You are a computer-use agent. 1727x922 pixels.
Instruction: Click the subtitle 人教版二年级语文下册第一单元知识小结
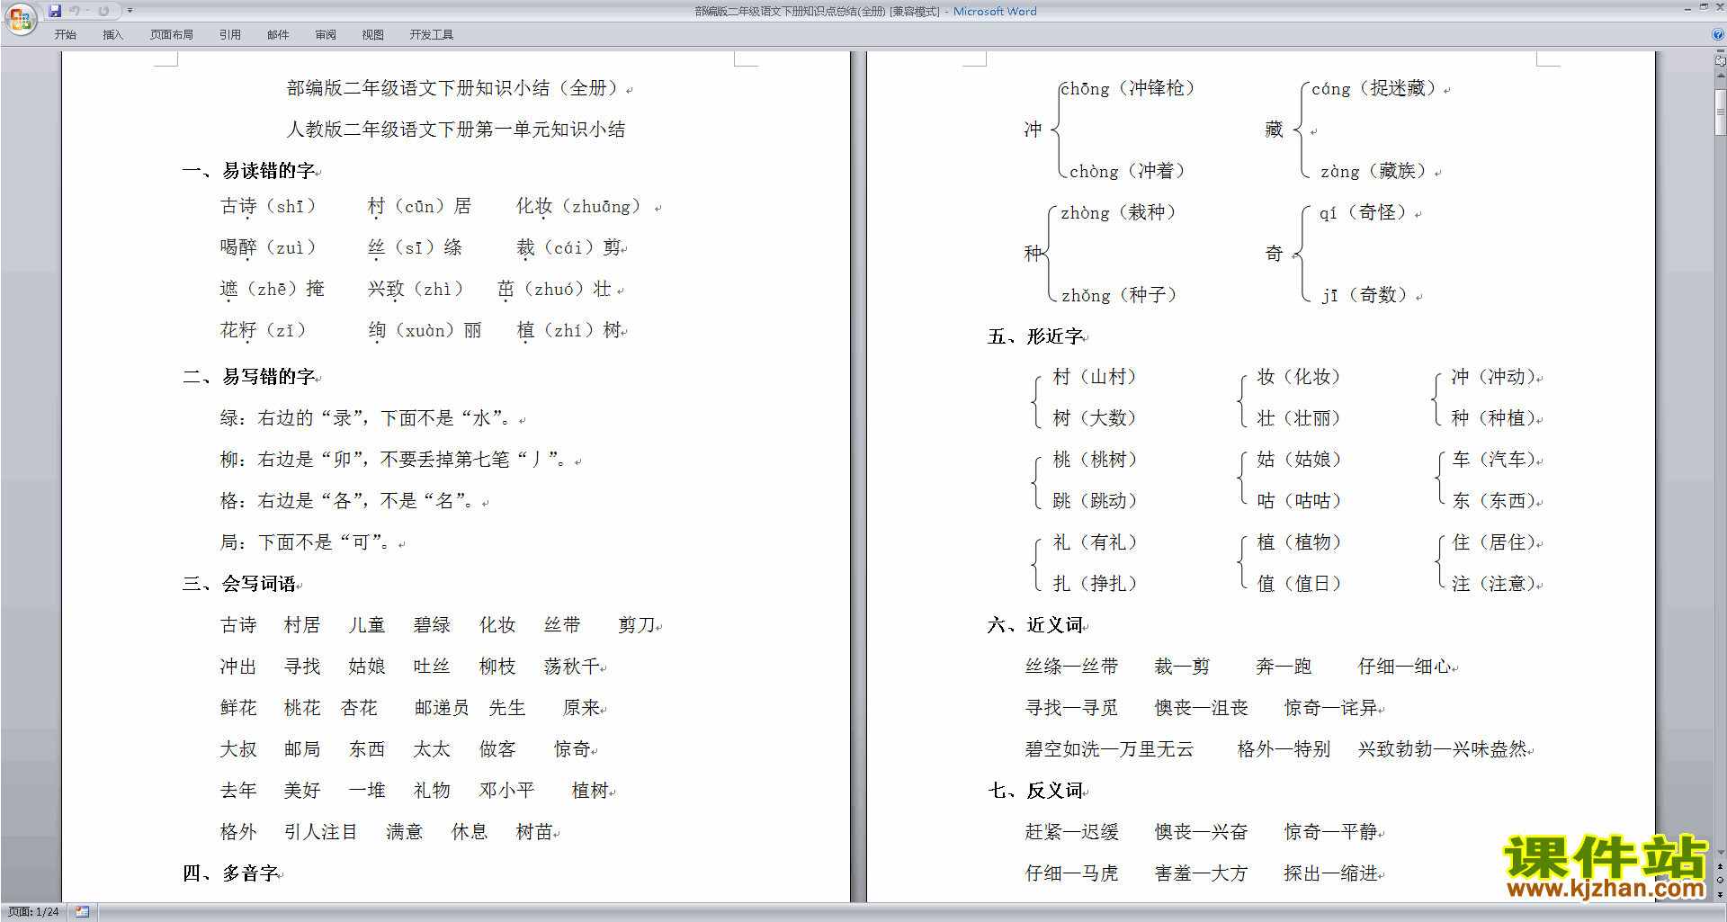click(456, 130)
